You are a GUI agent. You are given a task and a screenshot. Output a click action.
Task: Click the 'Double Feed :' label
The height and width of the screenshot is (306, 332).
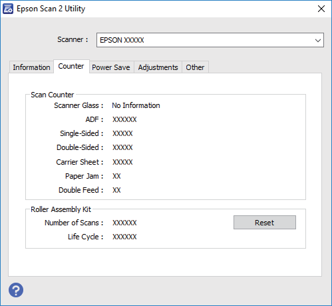point(81,190)
